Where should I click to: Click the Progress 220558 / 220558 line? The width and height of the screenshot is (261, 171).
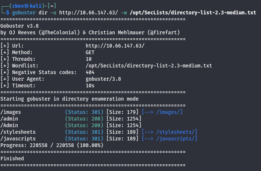(x=52, y=145)
